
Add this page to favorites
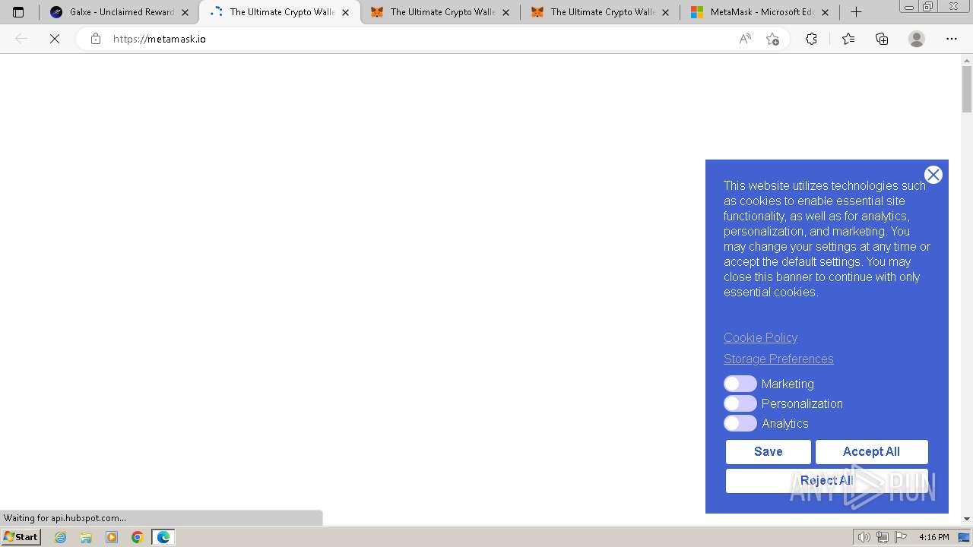pos(772,39)
